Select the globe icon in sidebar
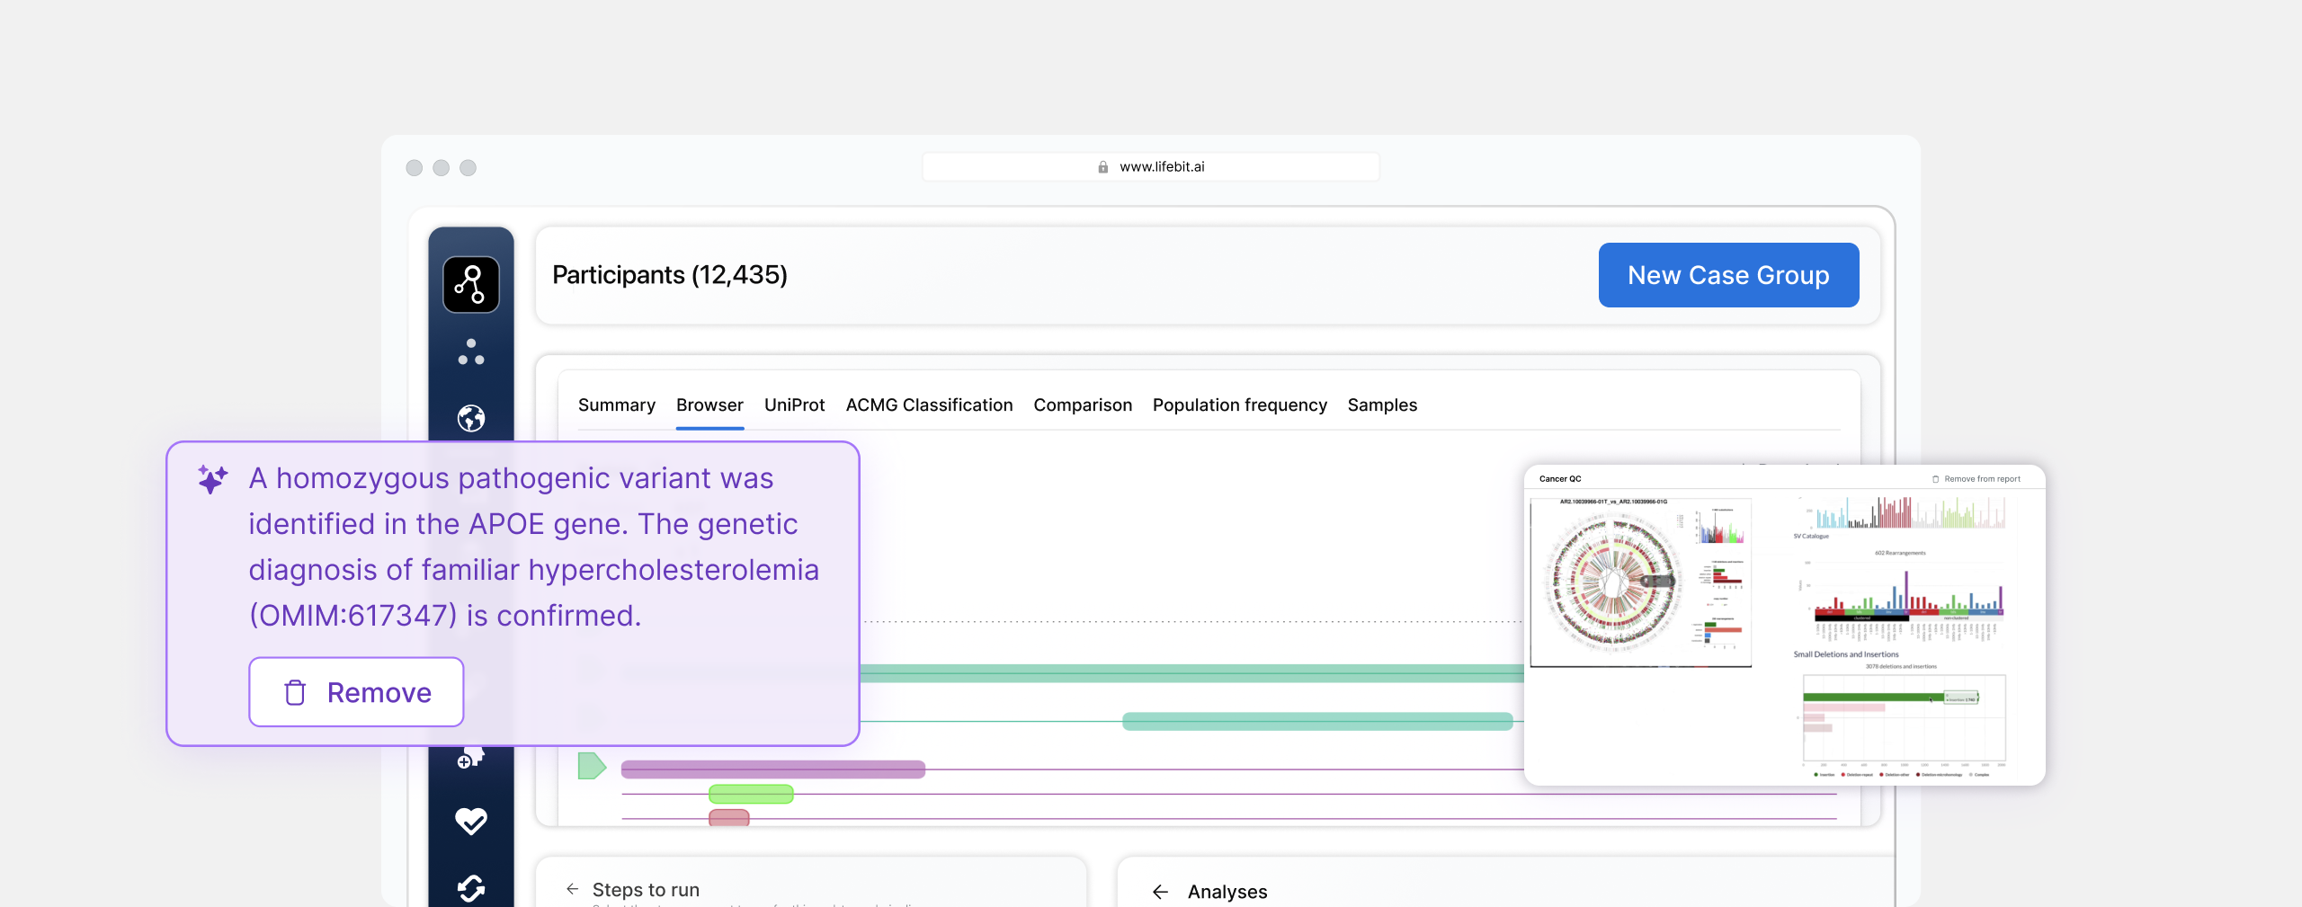This screenshot has width=2302, height=907. (470, 418)
